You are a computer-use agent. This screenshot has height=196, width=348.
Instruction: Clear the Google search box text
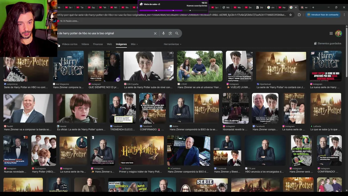pos(155,33)
